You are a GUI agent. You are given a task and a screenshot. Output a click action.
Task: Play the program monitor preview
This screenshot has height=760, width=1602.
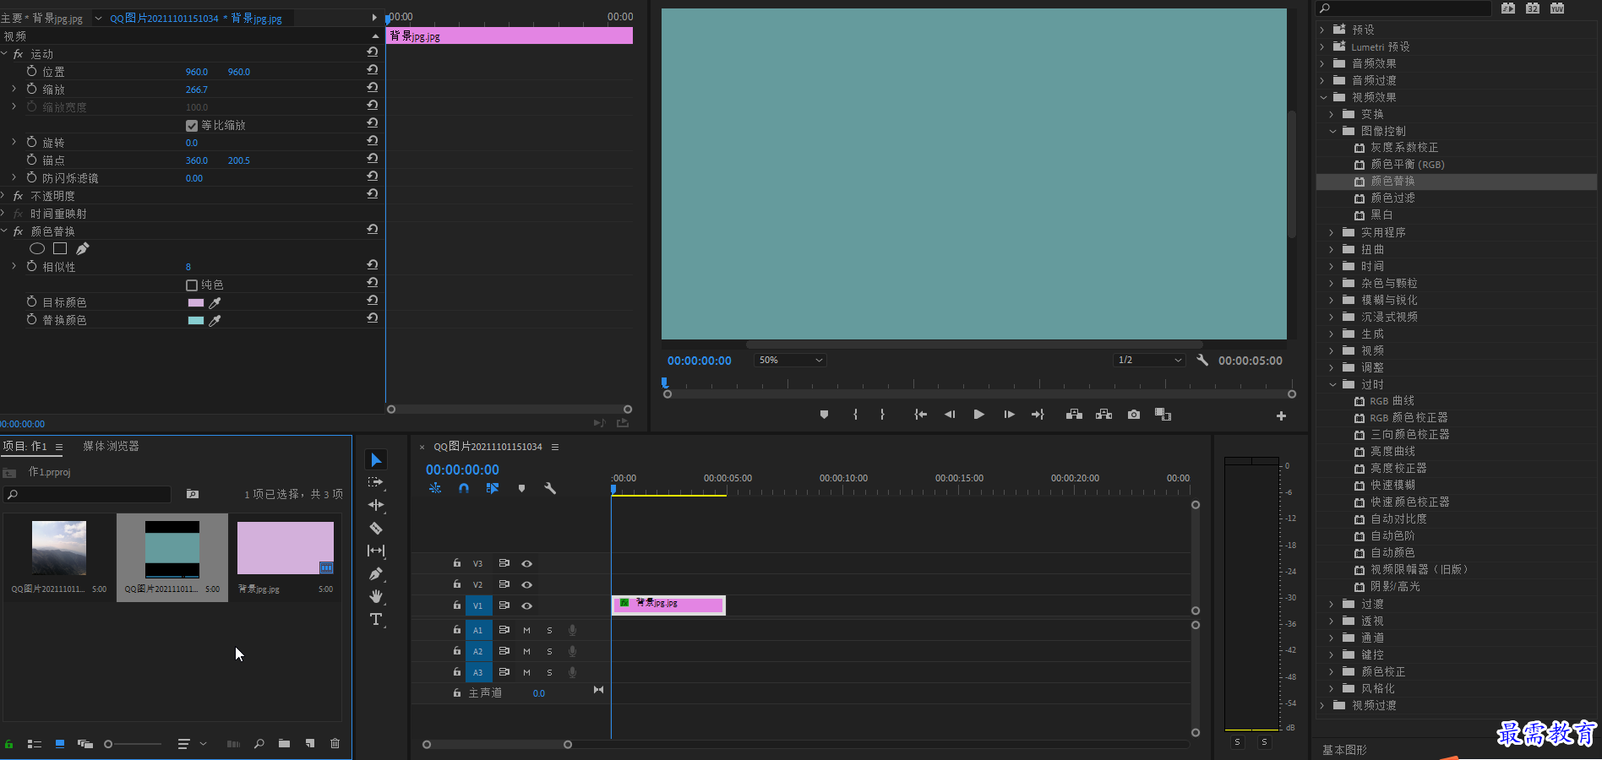pos(978,415)
